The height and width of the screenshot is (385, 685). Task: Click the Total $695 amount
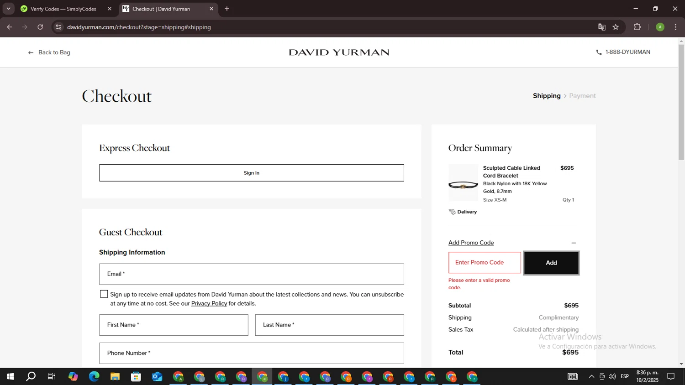pos(570,352)
